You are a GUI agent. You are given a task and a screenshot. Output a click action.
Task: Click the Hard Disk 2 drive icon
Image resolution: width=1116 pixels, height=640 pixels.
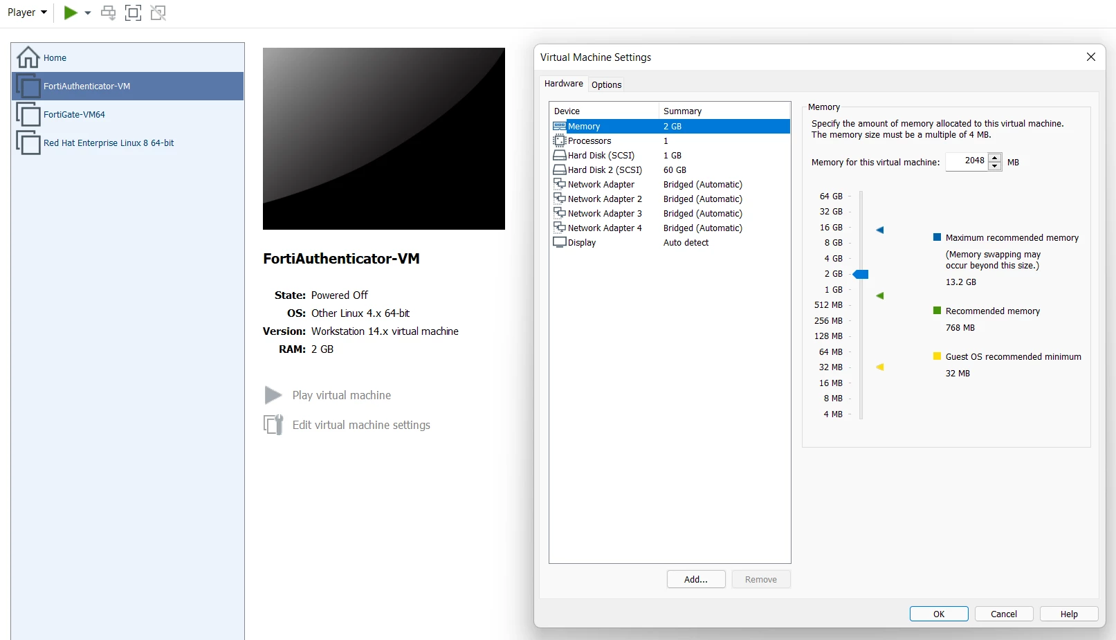[559, 170]
